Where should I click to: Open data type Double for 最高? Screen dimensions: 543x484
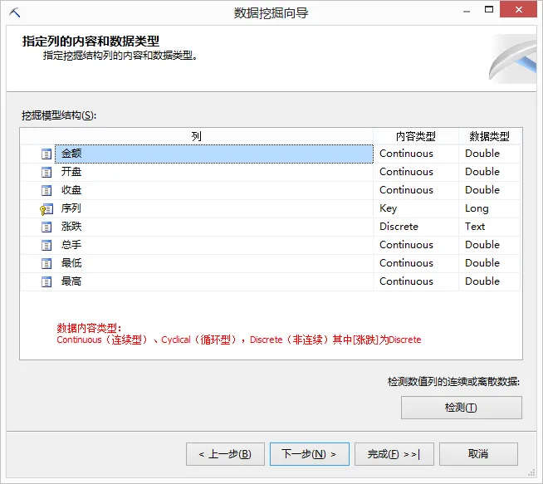489,281
